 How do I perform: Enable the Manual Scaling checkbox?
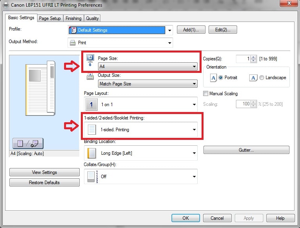pyautogui.click(x=205, y=94)
